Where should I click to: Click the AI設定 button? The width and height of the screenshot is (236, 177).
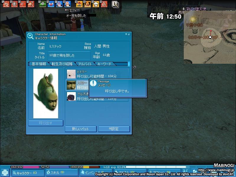(x=114, y=129)
